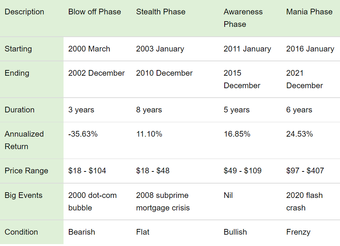Click the -35.63% annualized return cell
Screen dimensions: 340x246
coord(83,134)
